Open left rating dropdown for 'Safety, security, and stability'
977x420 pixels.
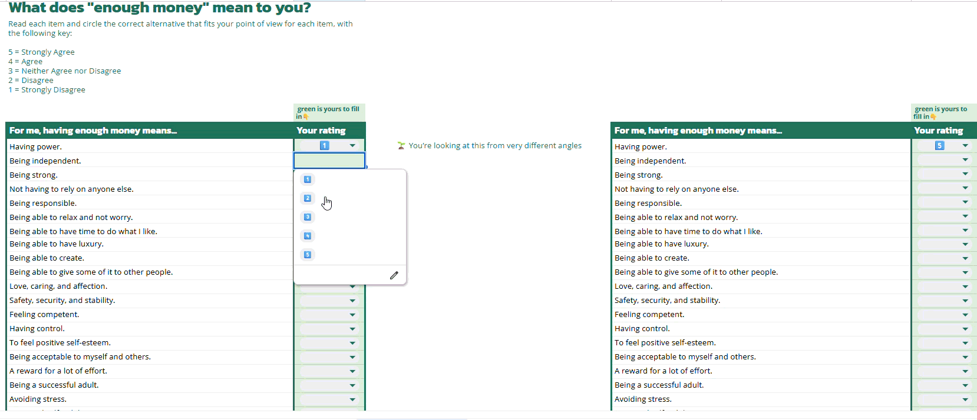[x=352, y=301]
